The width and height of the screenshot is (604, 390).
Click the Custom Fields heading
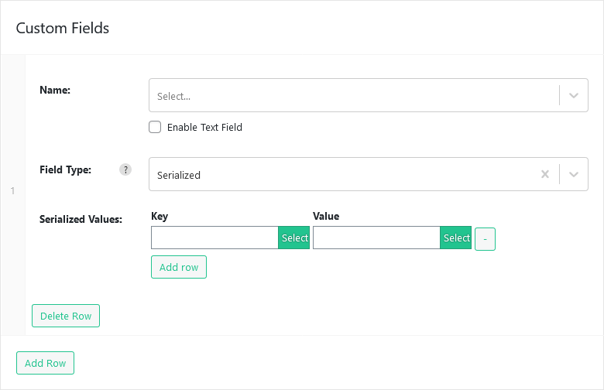(x=63, y=28)
